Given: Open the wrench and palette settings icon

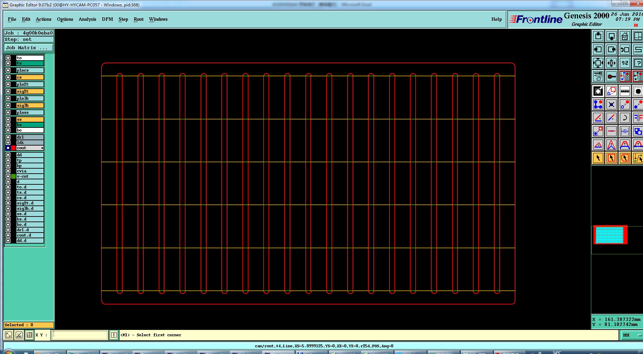Looking at the screenshot, I should (x=598, y=76).
